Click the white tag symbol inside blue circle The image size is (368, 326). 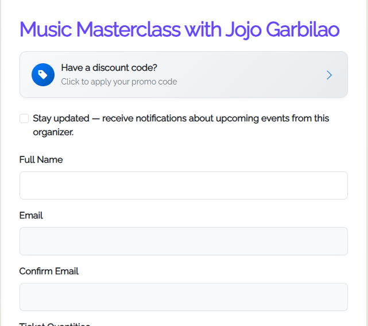[42, 75]
